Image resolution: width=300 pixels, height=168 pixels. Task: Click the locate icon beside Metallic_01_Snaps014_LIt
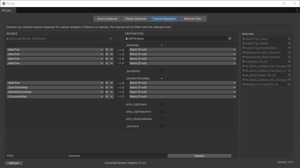click(x=289, y=84)
